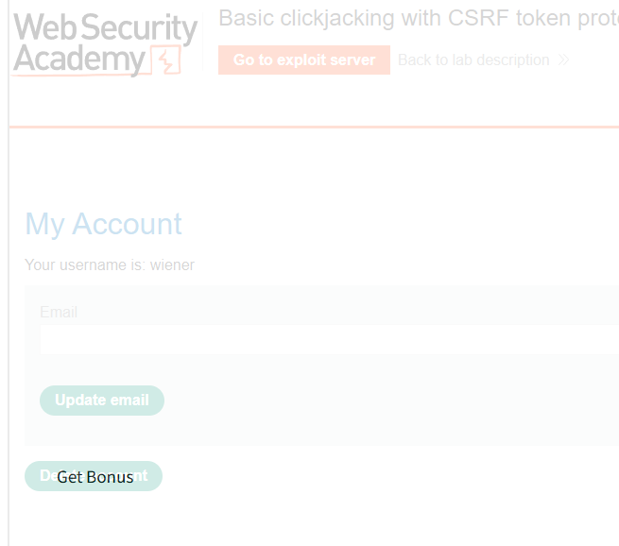Click the Web Security Academy logo
619x546 pixels.
(x=105, y=43)
